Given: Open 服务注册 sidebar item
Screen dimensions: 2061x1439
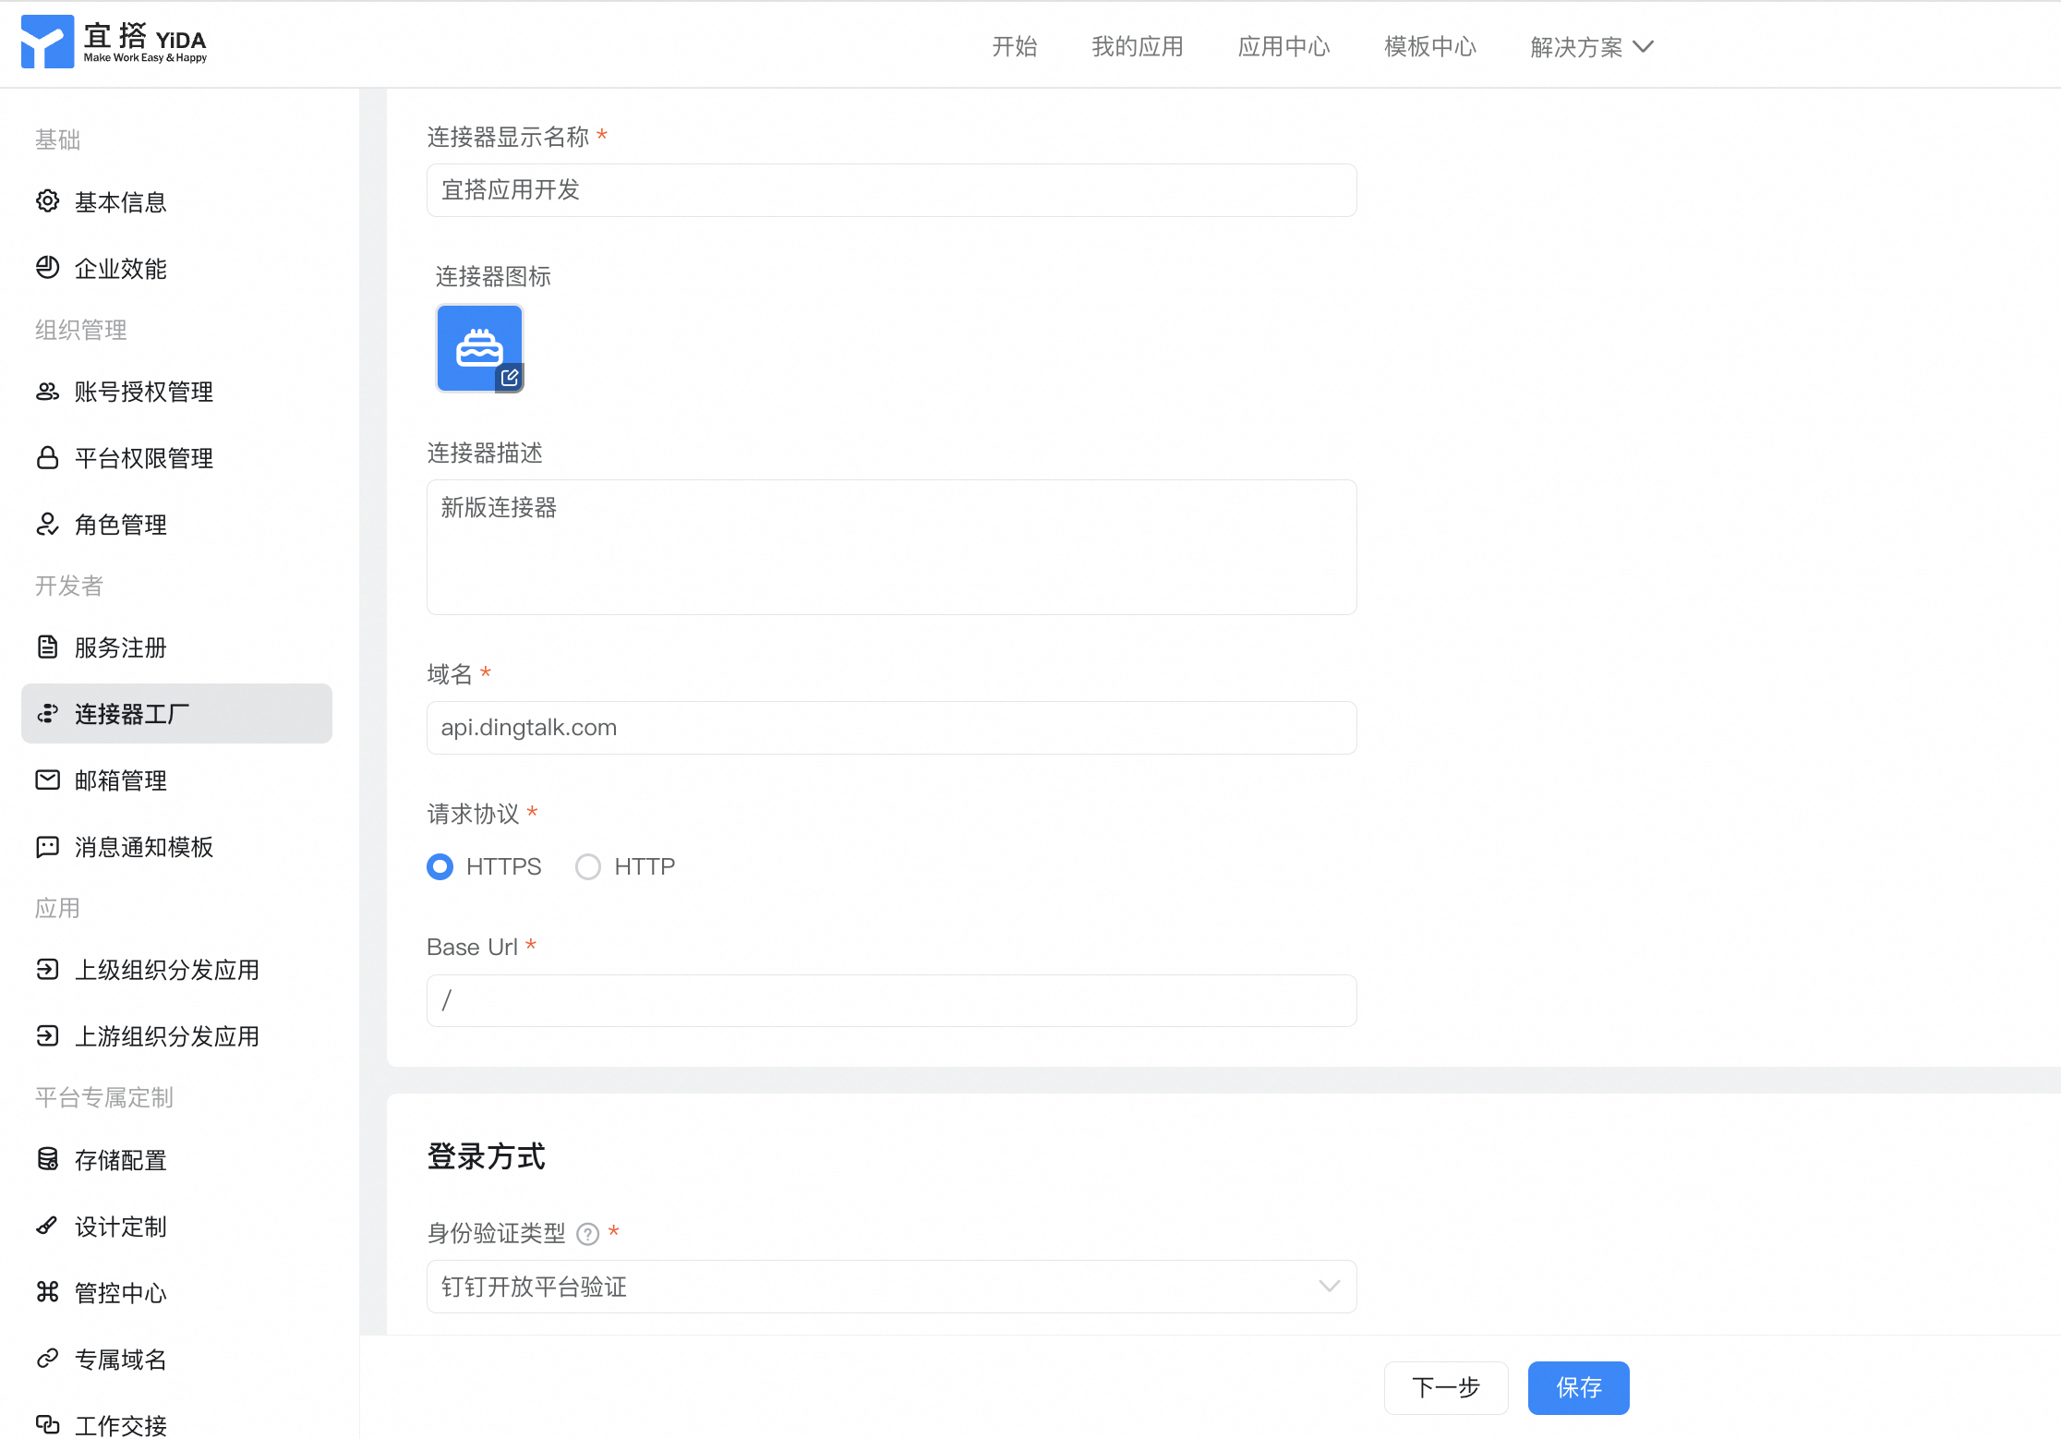Looking at the screenshot, I should [x=176, y=647].
